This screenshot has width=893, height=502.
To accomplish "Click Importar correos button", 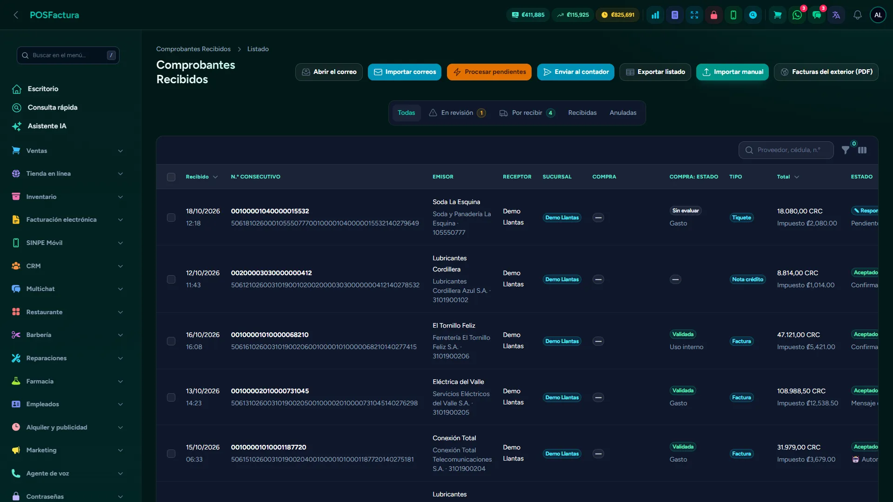I will coord(405,72).
